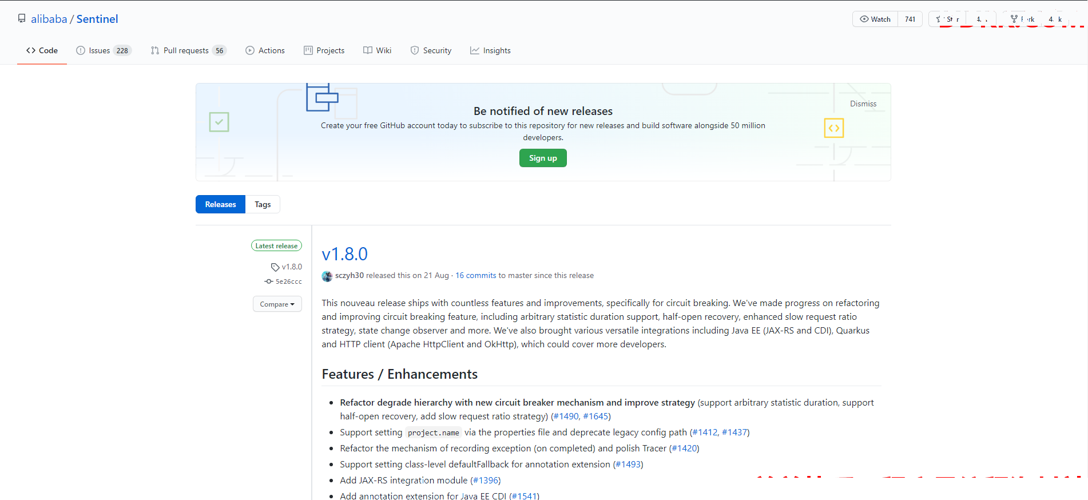Open issue link #1437

[734, 432]
